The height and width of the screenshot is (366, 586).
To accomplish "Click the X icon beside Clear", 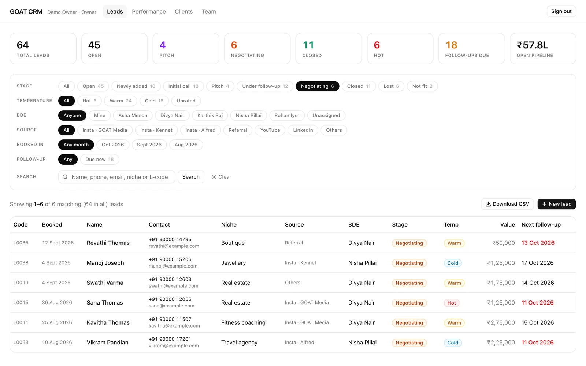I will click(214, 177).
